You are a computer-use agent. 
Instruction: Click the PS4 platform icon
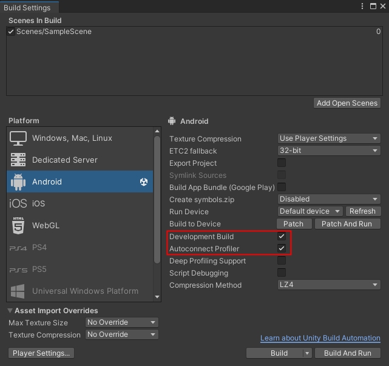pos(18,248)
